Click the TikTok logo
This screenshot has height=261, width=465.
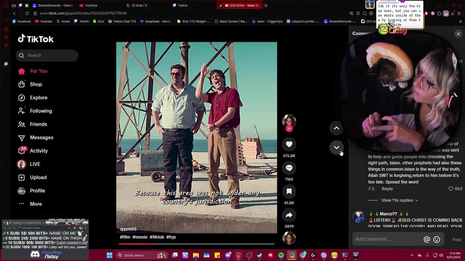click(x=36, y=39)
